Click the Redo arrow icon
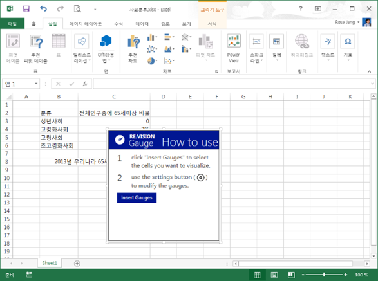The width and height of the screenshot is (378, 281). (x=60, y=9)
